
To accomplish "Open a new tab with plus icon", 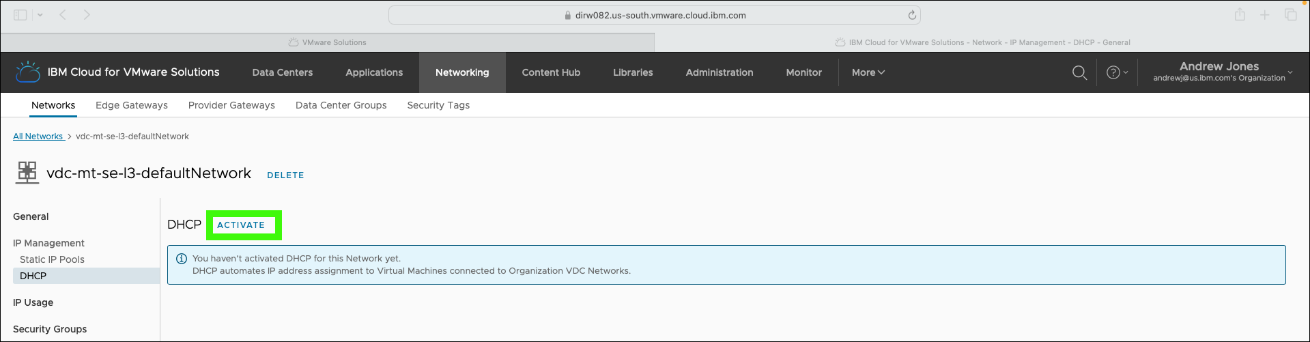I will 1265,14.
